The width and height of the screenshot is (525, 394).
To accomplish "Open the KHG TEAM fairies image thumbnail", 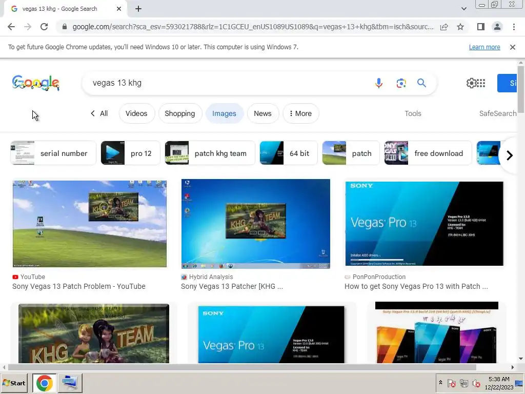I will click(x=94, y=333).
